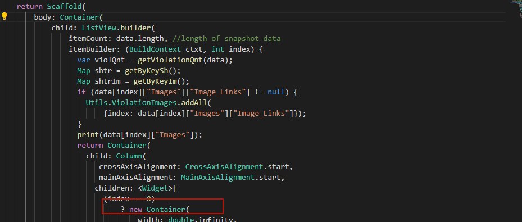Click itemCount: data.length code
This screenshot has height=222, width=522.
116,39
